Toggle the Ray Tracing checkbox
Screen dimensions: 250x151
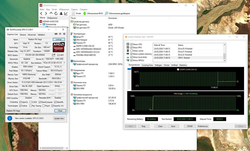pos(30,106)
